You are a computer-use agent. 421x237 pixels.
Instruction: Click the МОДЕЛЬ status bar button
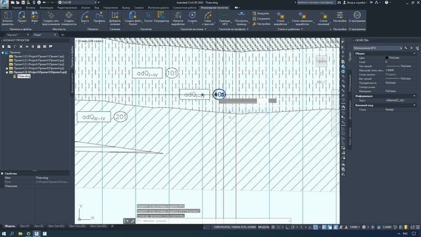click(264, 227)
